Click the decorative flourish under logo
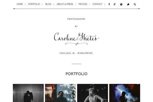Screen dimensions: 153x102 pos(76,44)
